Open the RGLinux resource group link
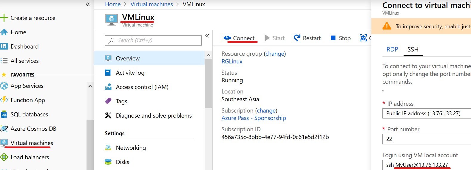 tap(232, 61)
